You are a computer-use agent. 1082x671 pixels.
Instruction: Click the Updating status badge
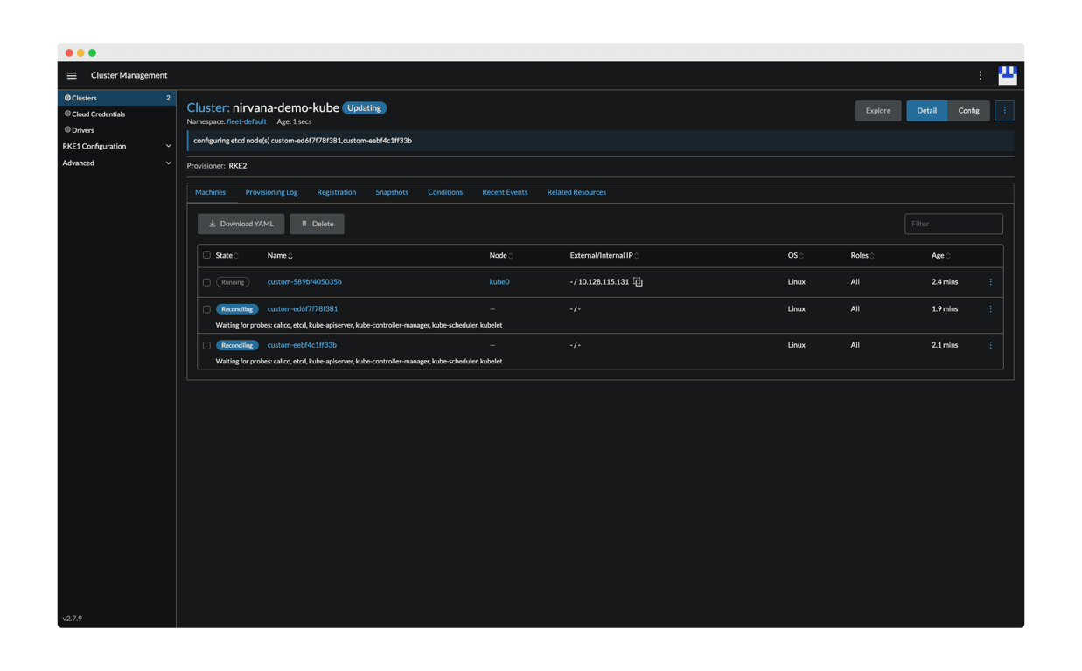[364, 108]
